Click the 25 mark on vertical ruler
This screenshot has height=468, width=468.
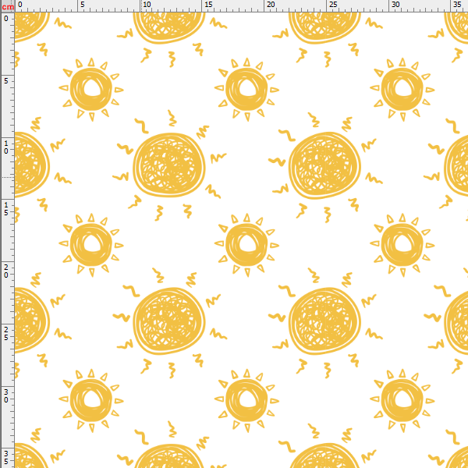click(6, 333)
